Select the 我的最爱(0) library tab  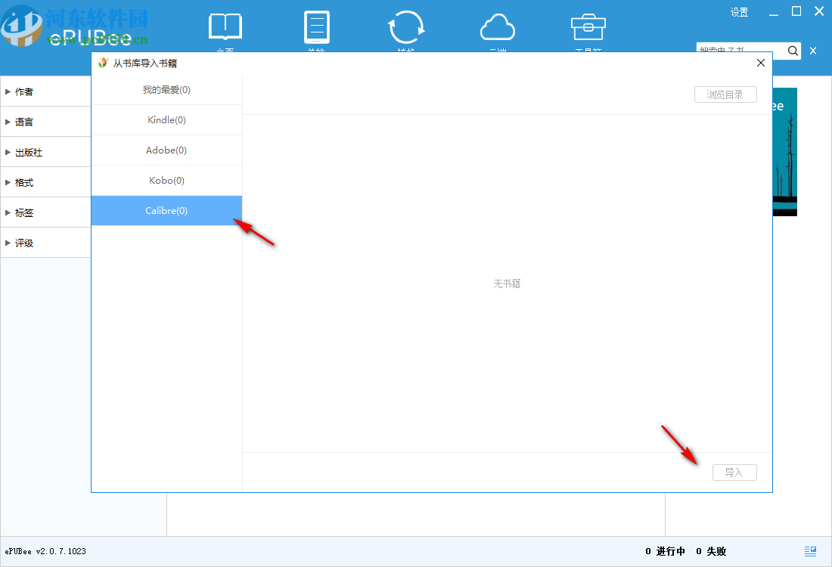pos(166,90)
